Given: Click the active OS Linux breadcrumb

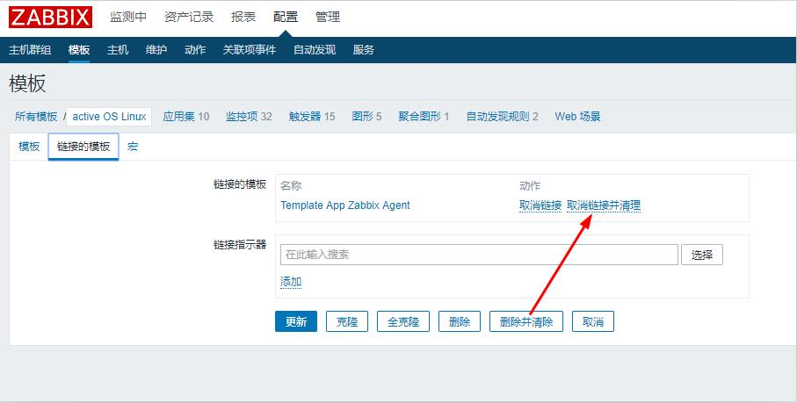Looking at the screenshot, I should click(x=109, y=117).
